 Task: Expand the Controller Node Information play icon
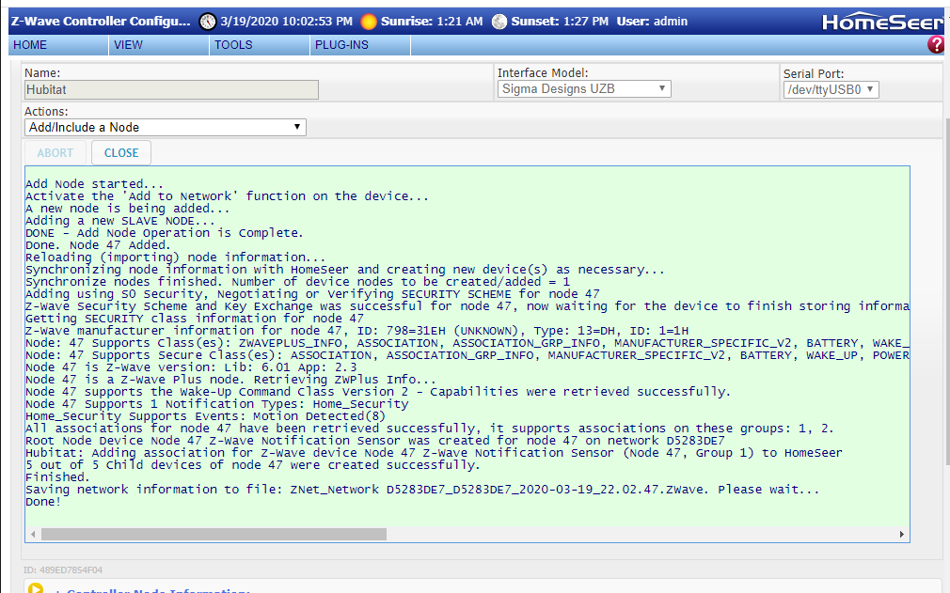pos(36,588)
